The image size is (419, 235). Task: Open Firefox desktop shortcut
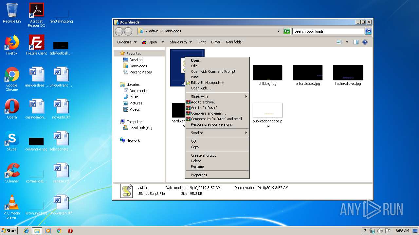point(12,45)
